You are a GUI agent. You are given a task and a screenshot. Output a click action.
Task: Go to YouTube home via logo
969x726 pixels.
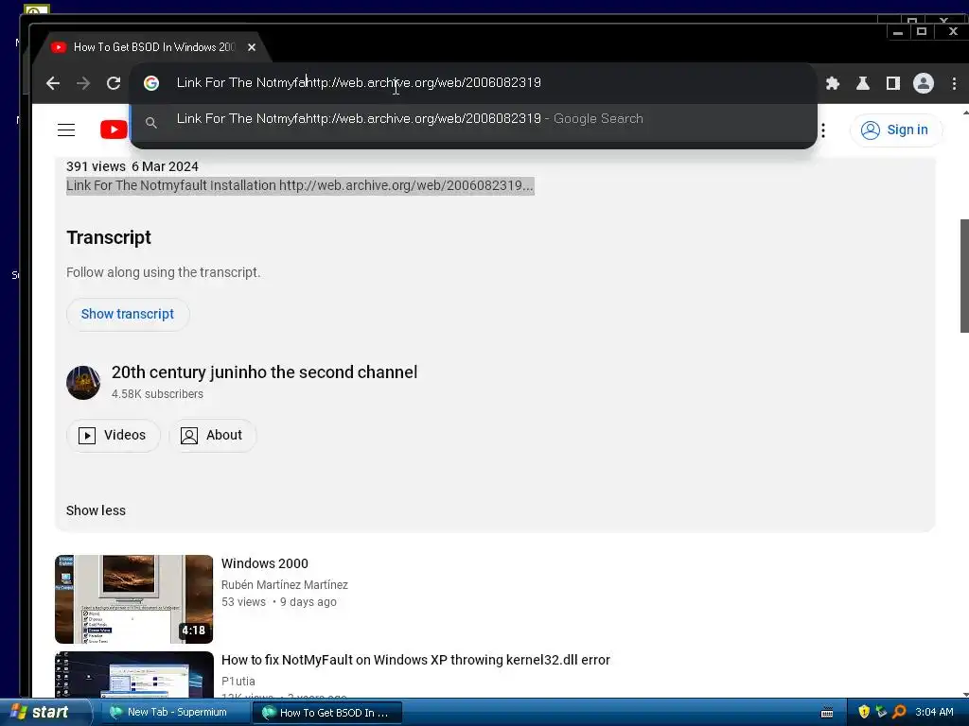(x=114, y=130)
